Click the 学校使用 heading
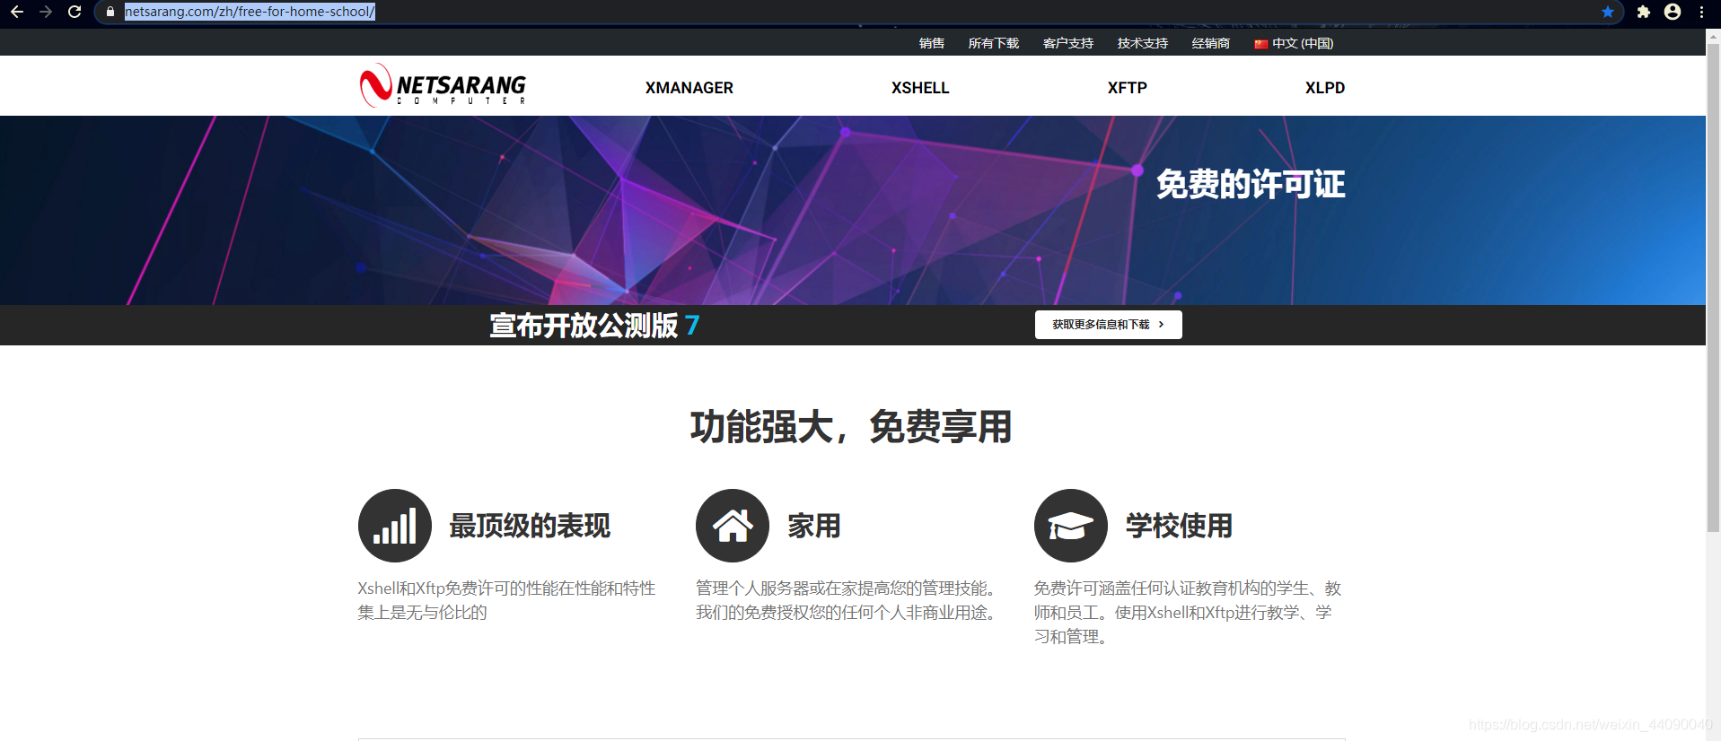This screenshot has height=741, width=1721. click(x=1180, y=526)
